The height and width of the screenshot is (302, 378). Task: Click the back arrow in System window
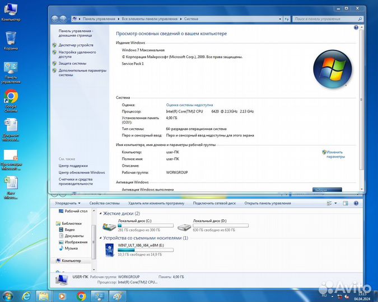pyautogui.click(x=55, y=19)
